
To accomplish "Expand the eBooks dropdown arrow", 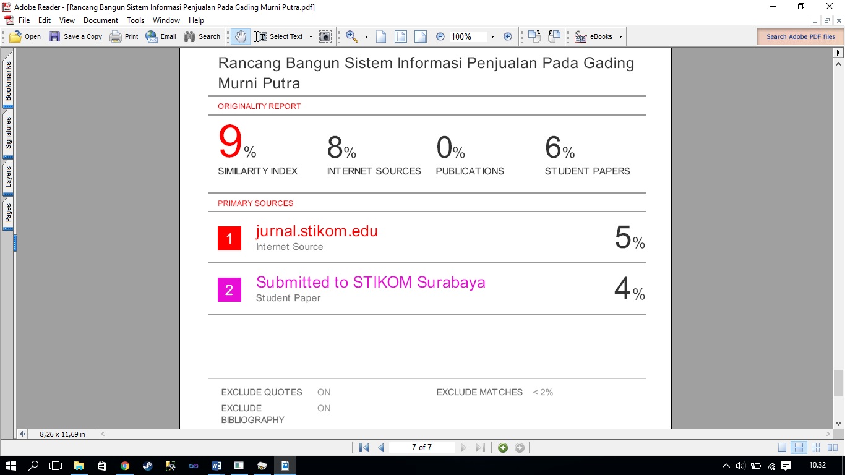I will [620, 36].
